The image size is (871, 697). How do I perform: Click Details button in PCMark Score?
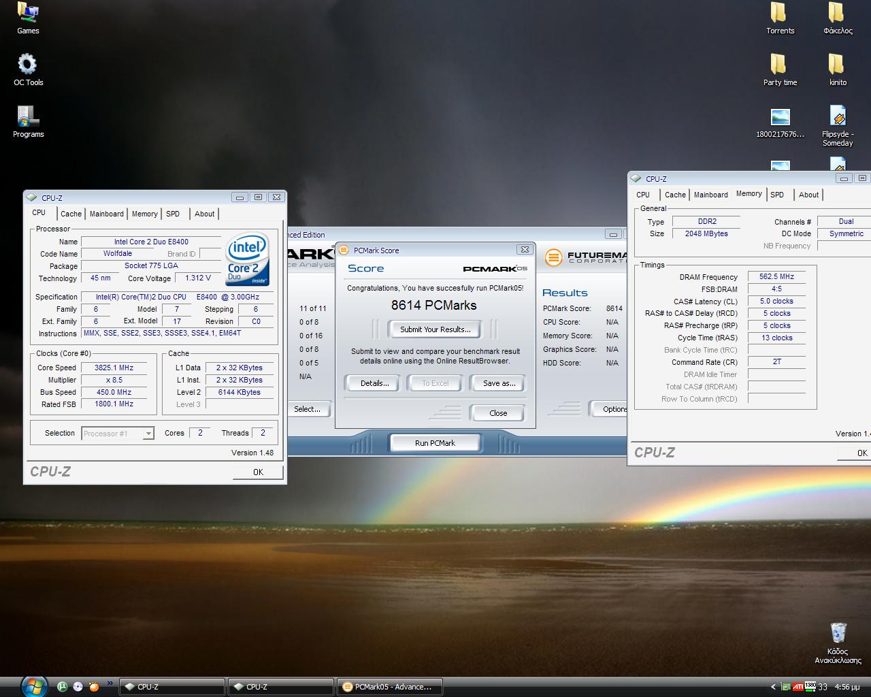374,383
